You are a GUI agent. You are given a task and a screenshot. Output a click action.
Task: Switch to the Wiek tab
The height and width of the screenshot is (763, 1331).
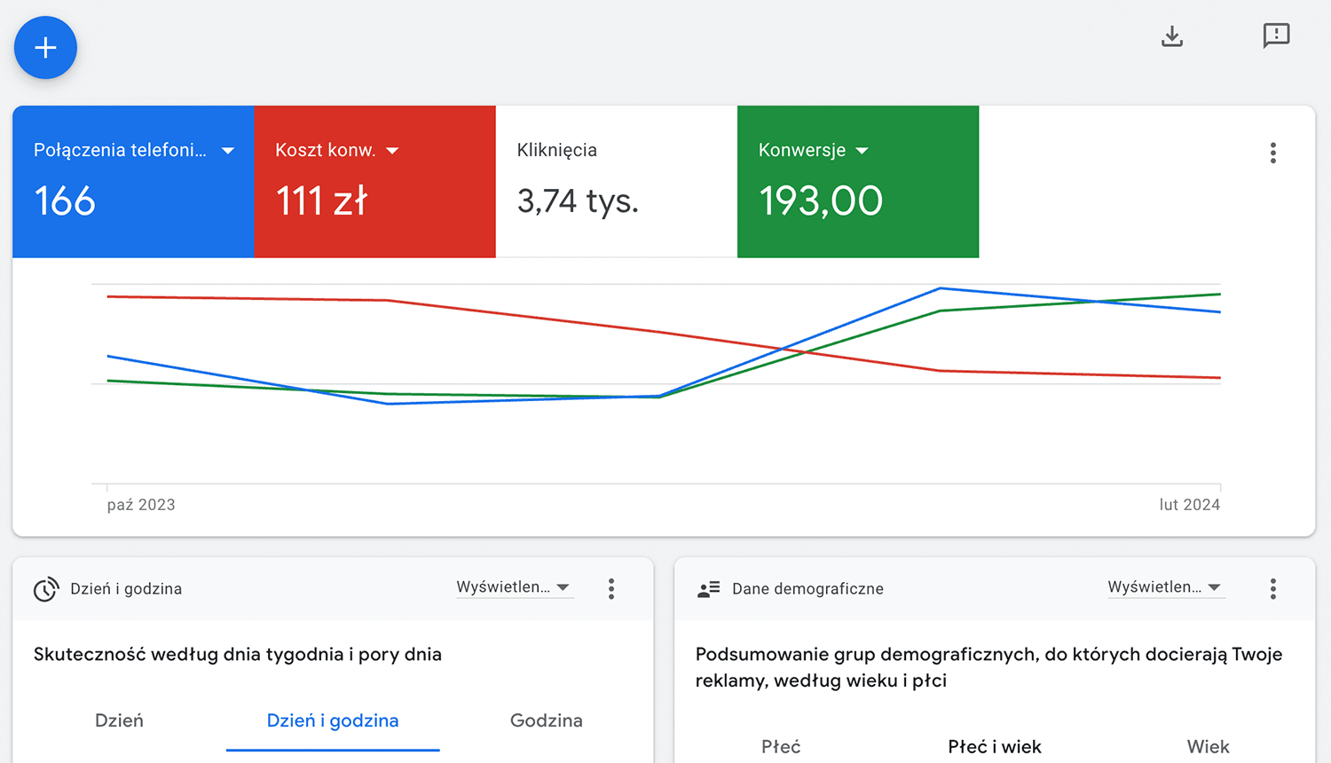point(1208,746)
